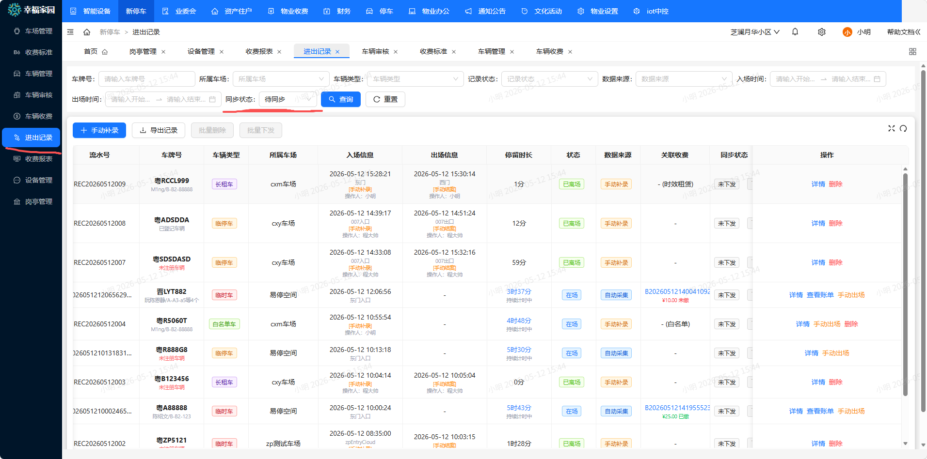This screenshot has width=927, height=459.
Task: Open 物业办公 top menu
Action: pos(429,11)
